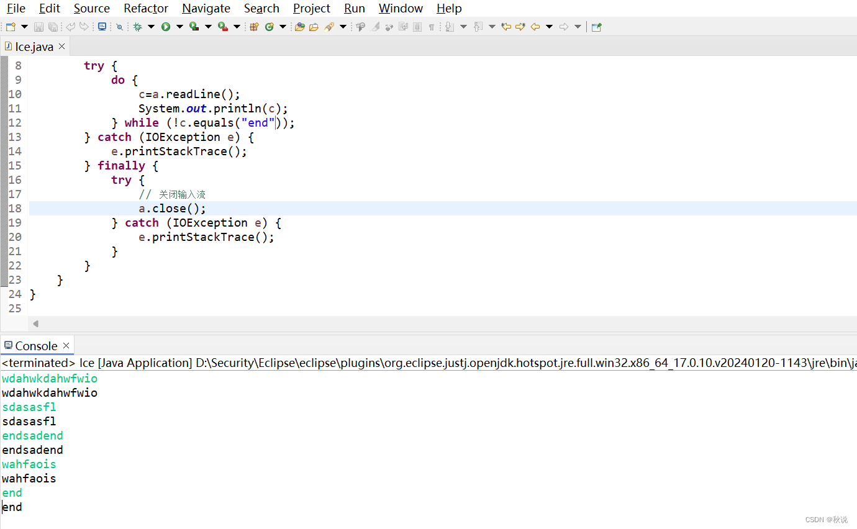Image resolution: width=857 pixels, height=529 pixels.
Task: Expand the Search dropdown arrow
Action: pyautogui.click(x=343, y=27)
